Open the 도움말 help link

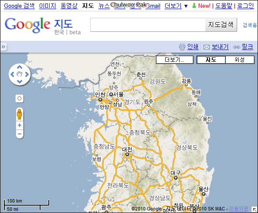pos(224,6)
